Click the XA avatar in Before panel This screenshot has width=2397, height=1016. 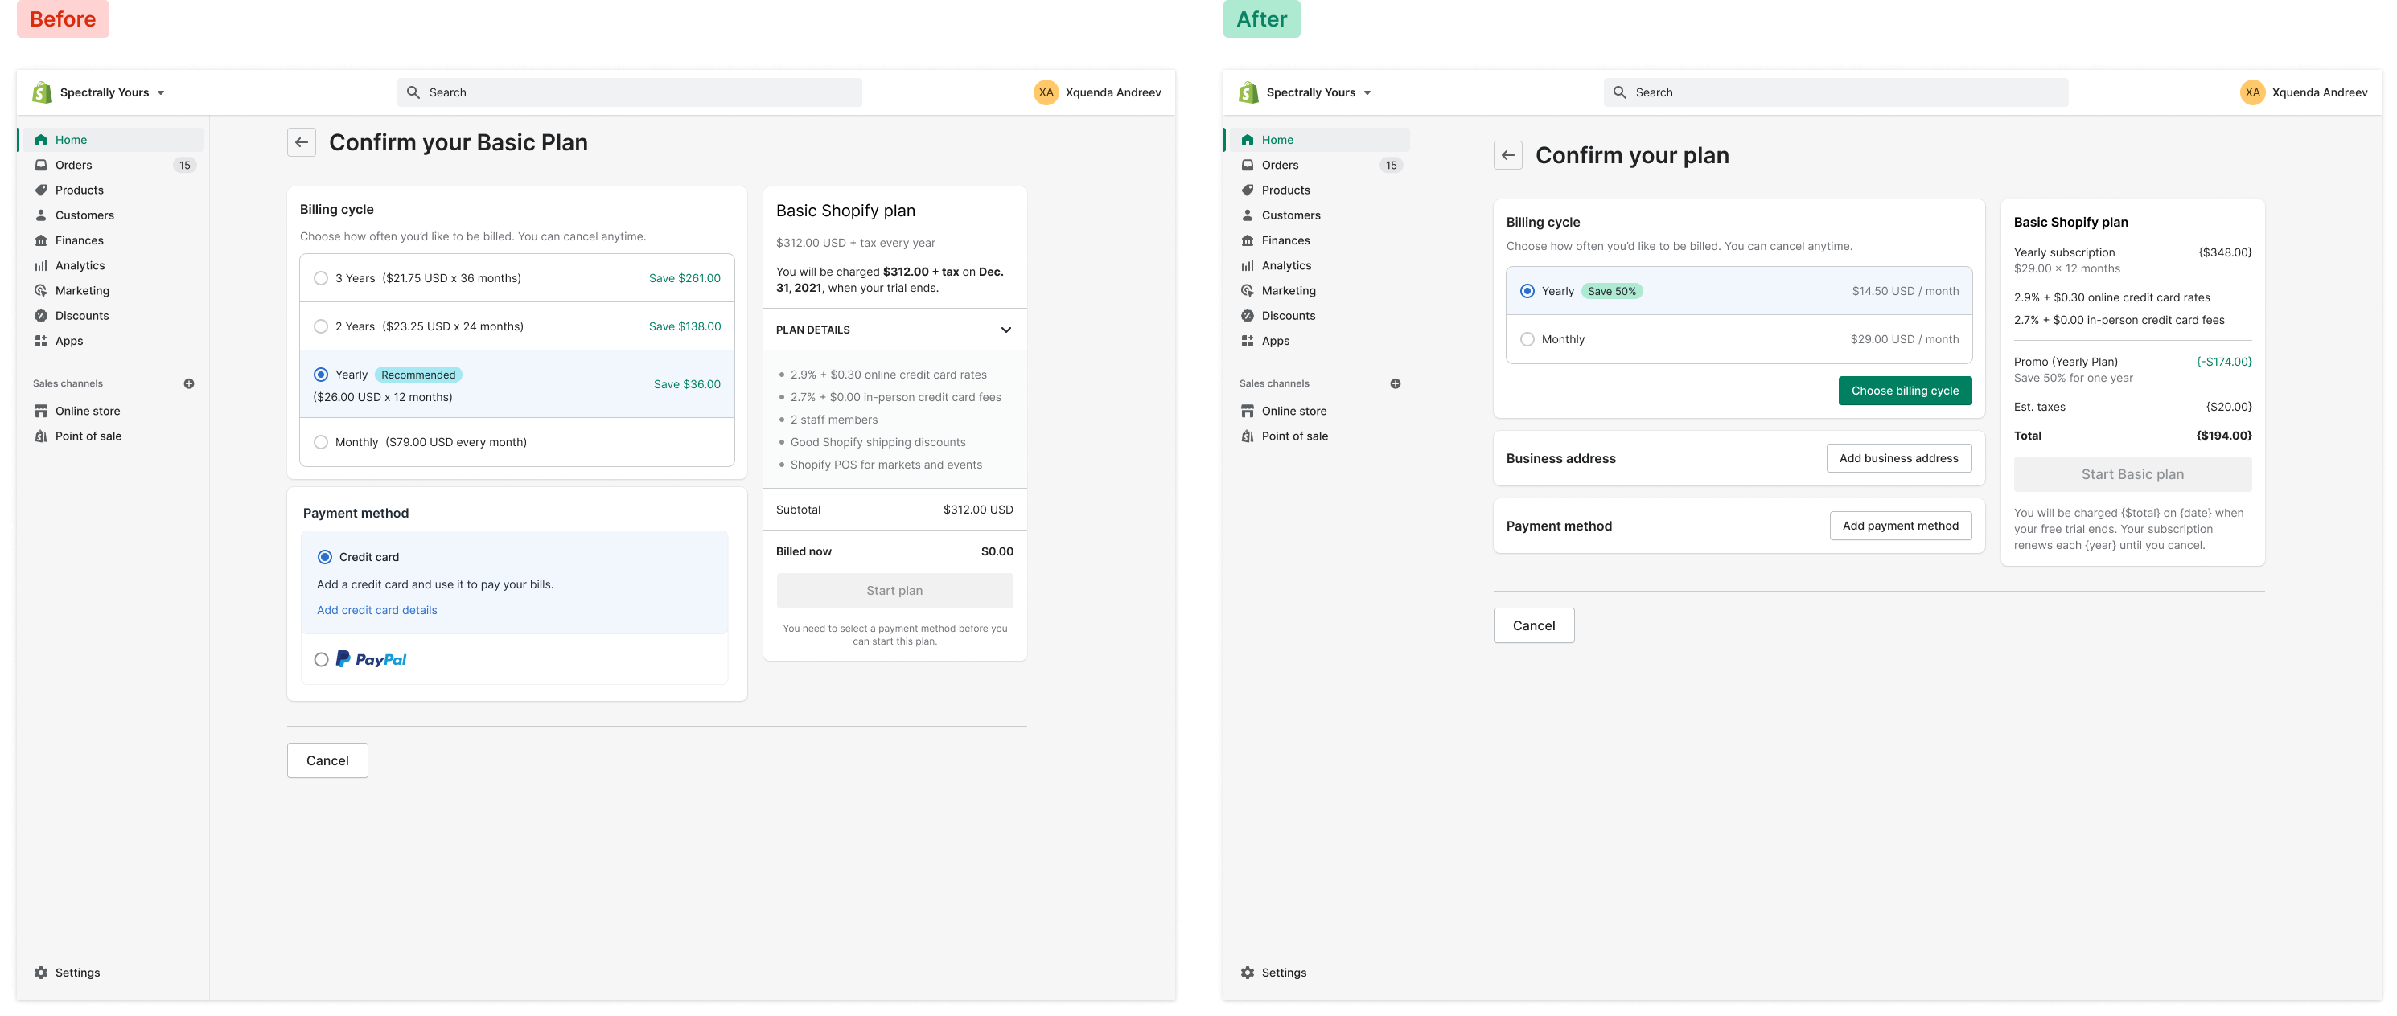(1046, 92)
